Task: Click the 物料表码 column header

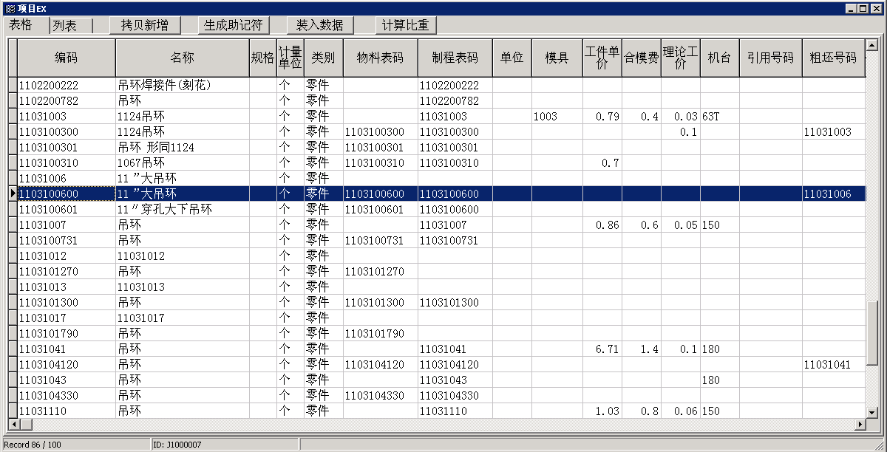Action: (380, 58)
